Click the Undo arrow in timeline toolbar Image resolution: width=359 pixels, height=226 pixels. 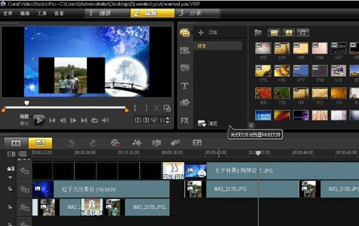point(71,143)
